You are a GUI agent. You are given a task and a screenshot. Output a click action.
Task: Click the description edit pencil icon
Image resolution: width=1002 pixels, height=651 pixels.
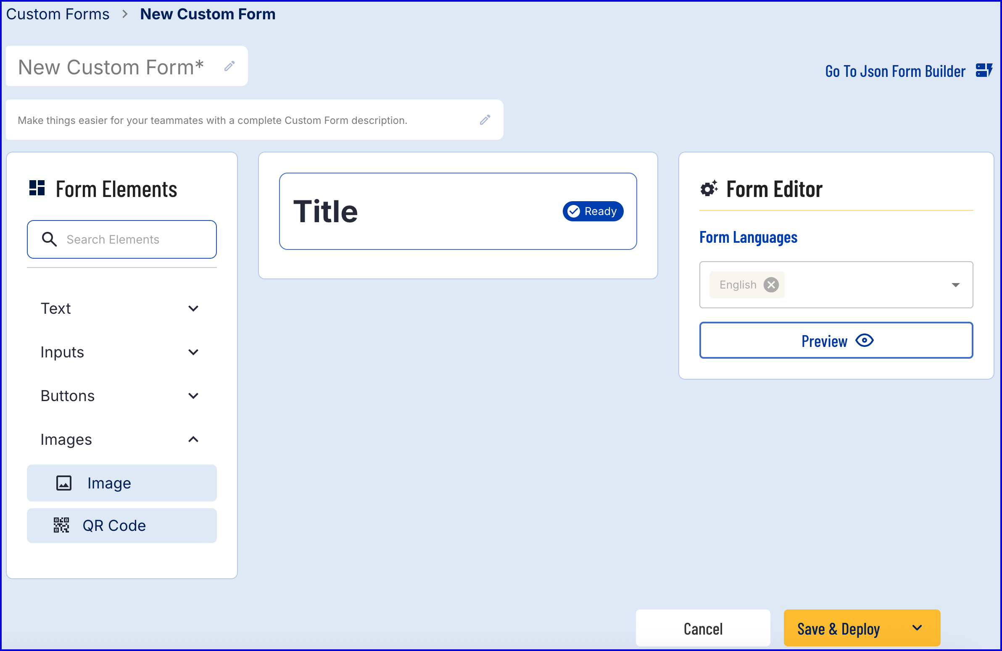coord(485,120)
